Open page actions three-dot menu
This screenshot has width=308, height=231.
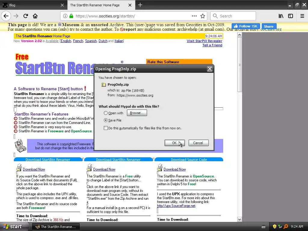coord(194,16)
